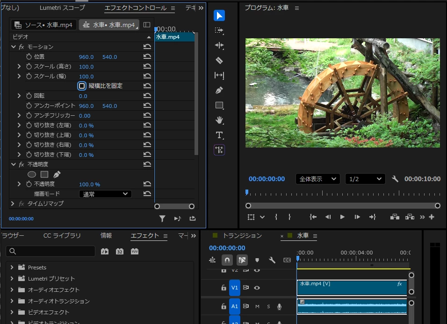Select the Hand tool
Image resolution: width=447 pixels, height=324 pixels.
point(219,120)
